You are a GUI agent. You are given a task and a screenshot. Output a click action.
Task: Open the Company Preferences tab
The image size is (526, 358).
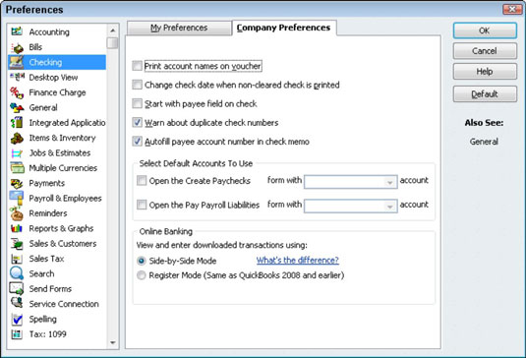[284, 28]
